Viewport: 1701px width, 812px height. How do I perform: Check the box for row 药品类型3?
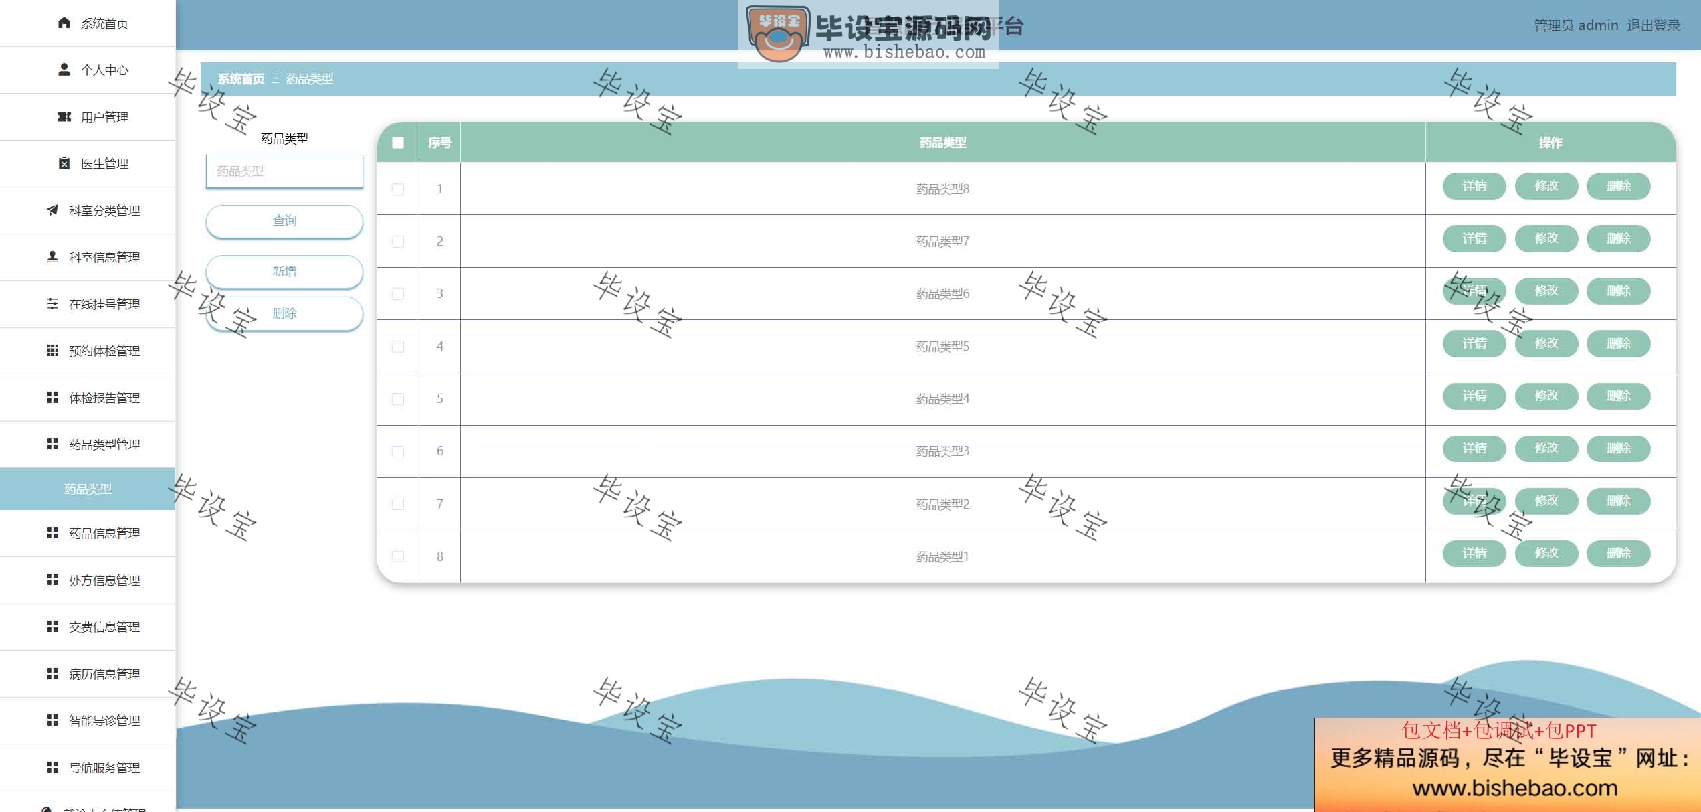click(398, 451)
